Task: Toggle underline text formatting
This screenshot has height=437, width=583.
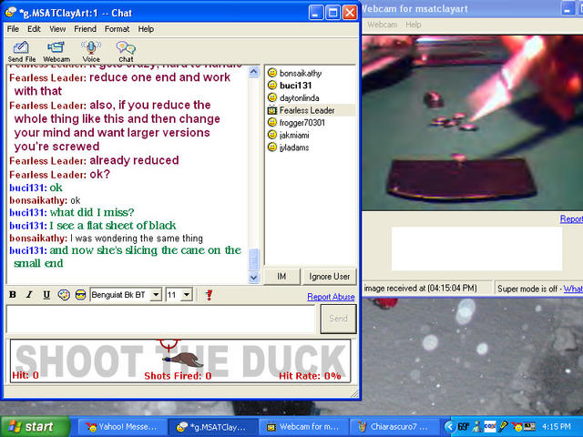Action: click(x=46, y=295)
